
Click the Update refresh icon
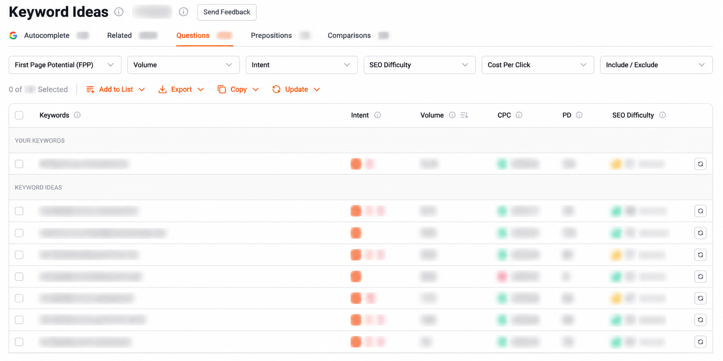click(x=276, y=89)
